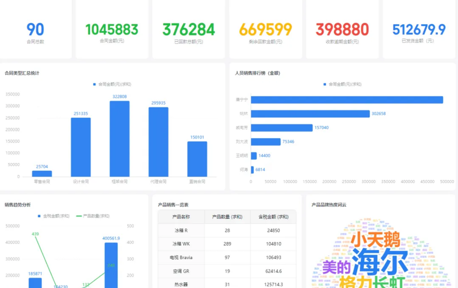Click the horizontal bar labeled 302658
The height and width of the screenshot is (288, 458).
click(310, 114)
